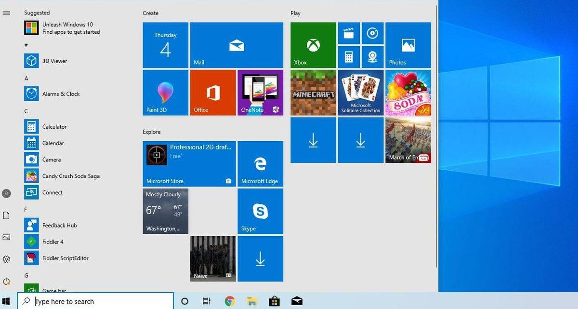Image resolution: width=578 pixels, height=309 pixels.
Task: Click the Cortana circle icon on taskbar
Action: pyautogui.click(x=184, y=301)
